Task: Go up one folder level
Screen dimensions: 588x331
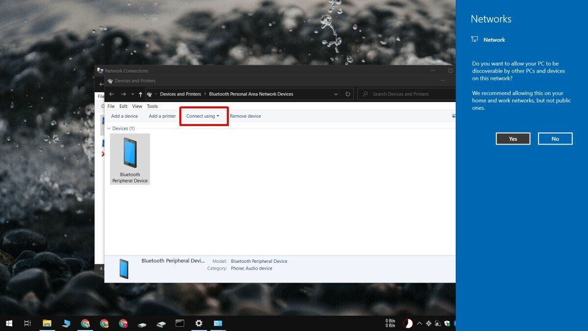Action: point(140,94)
